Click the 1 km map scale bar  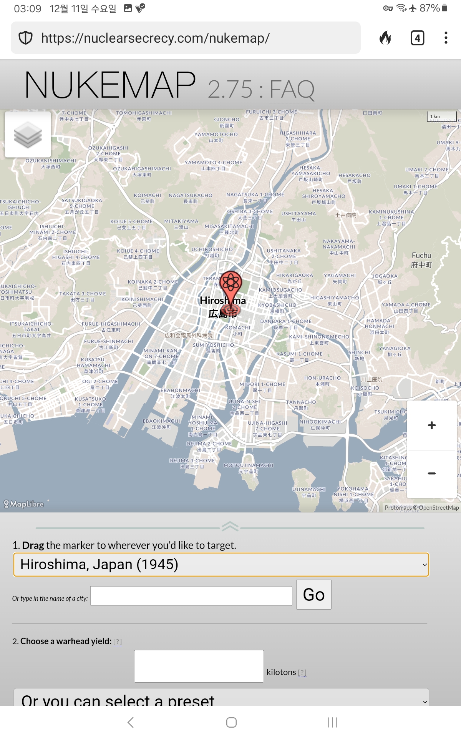[x=442, y=116]
